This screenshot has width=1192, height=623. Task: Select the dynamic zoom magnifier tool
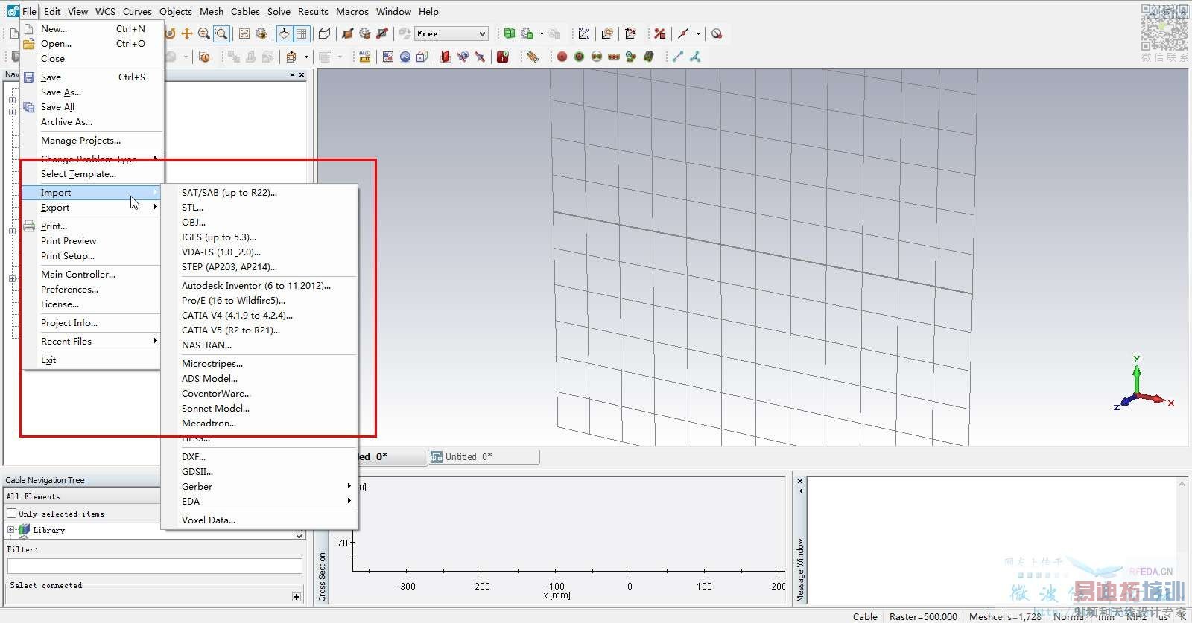204,33
